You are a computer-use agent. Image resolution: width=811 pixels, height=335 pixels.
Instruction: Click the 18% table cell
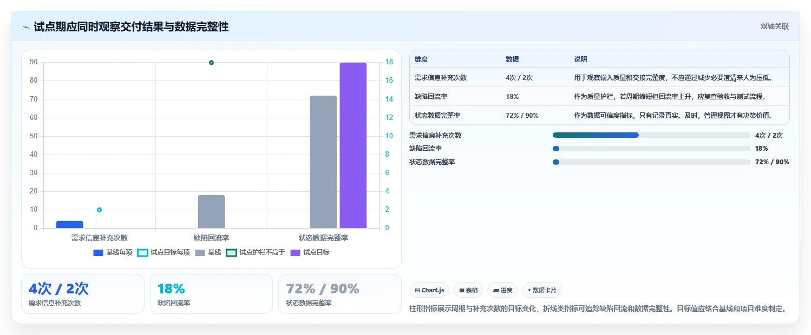click(x=512, y=97)
